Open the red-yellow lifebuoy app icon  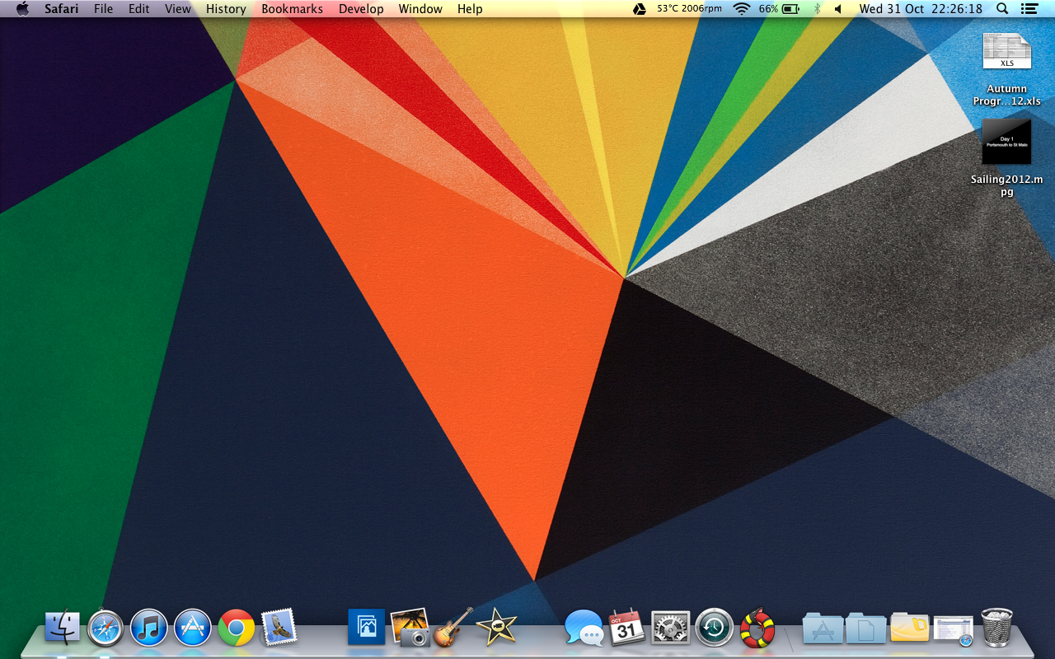click(x=757, y=628)
